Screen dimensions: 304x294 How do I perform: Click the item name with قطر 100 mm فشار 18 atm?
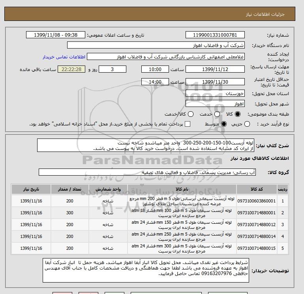coord(182,213)
